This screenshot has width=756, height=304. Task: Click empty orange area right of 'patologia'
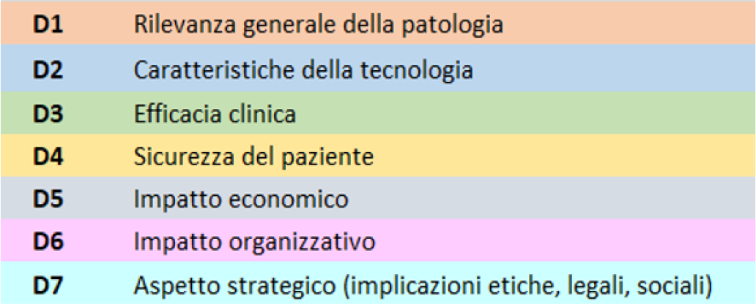tap(623, 24)
